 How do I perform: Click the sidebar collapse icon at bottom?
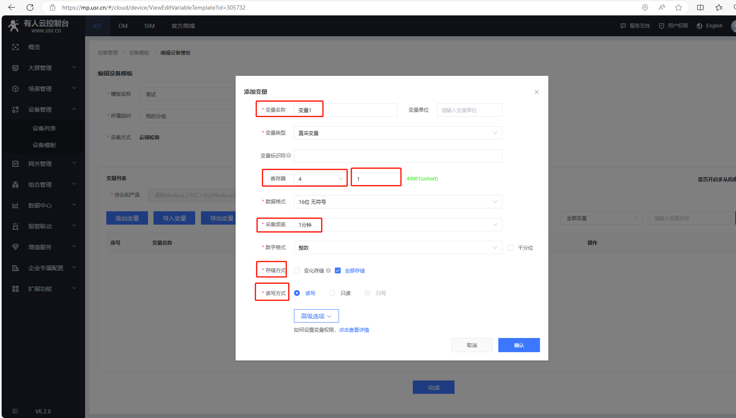pos(15,411)
